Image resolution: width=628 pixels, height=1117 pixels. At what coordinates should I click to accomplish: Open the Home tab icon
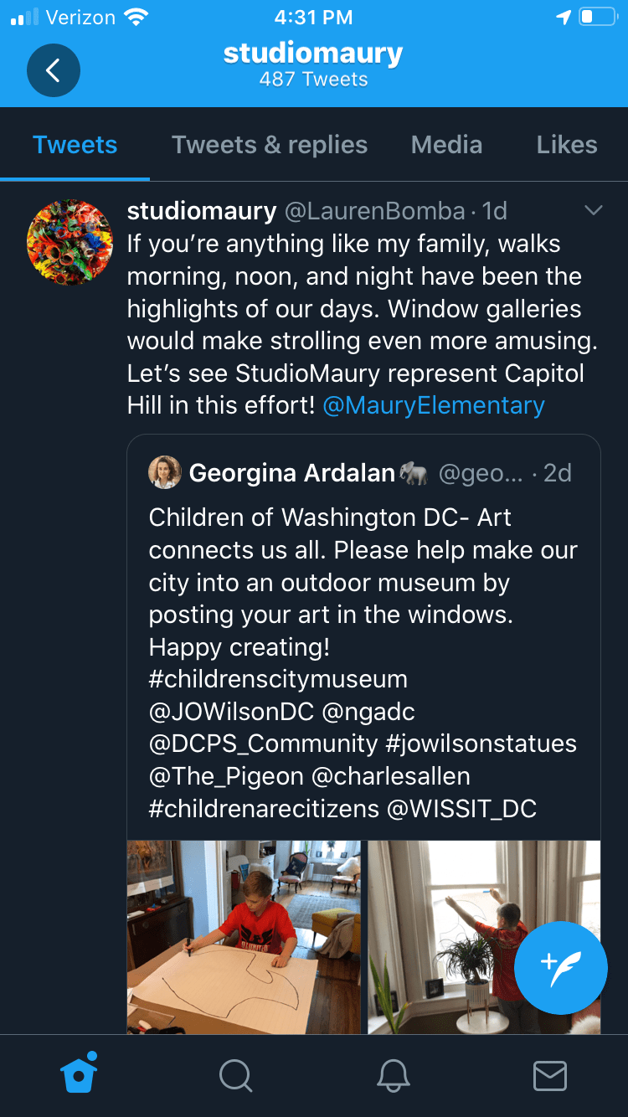pos(80,1073)
